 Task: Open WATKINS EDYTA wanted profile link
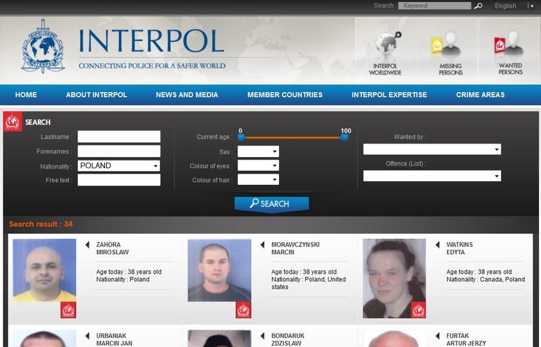[x=460, y=249]
